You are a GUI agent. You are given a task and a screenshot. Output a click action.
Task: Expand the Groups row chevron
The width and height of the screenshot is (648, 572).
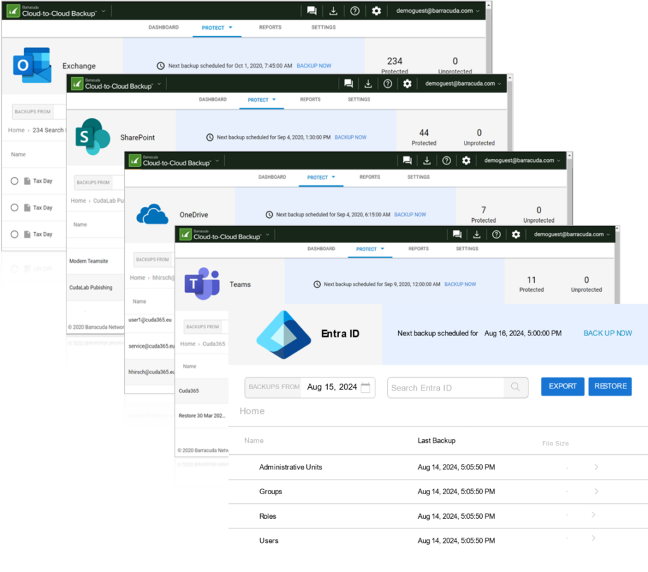pyautogui.click(x=596, y=492)
